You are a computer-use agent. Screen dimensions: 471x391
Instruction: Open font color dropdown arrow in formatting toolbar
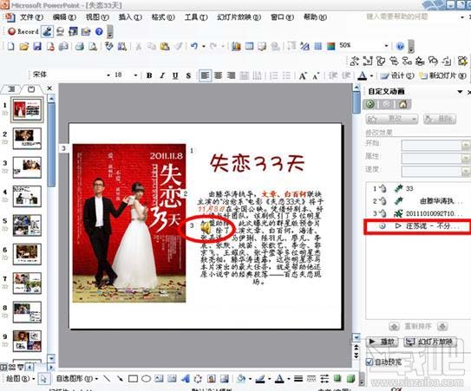click(371, 76)
